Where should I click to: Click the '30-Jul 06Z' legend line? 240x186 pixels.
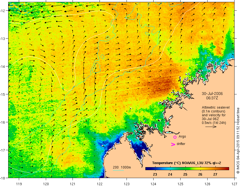tap(210, 119)
